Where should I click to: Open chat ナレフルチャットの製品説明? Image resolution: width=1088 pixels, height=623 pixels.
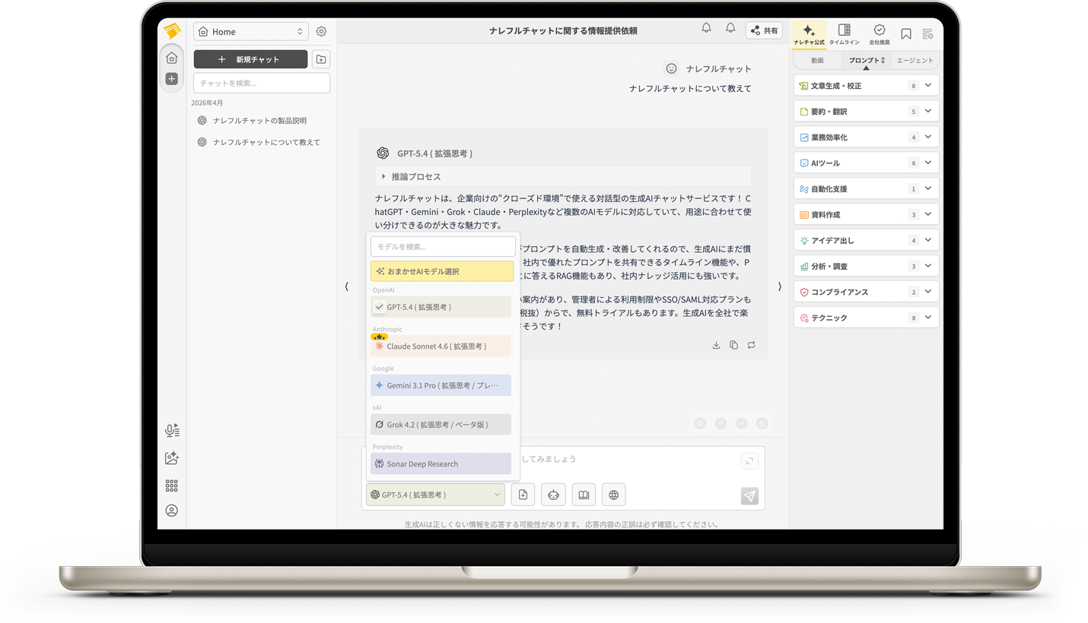(x=260, y=121)
